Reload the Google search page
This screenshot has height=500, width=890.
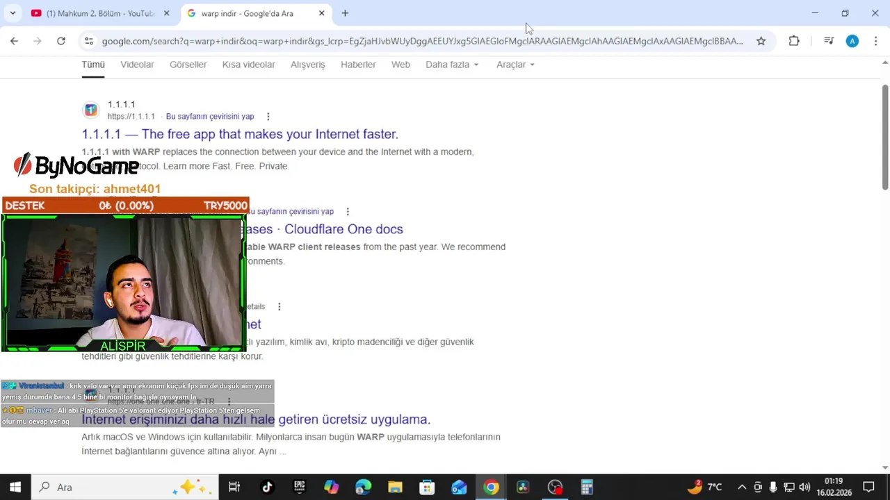point(61,41)
